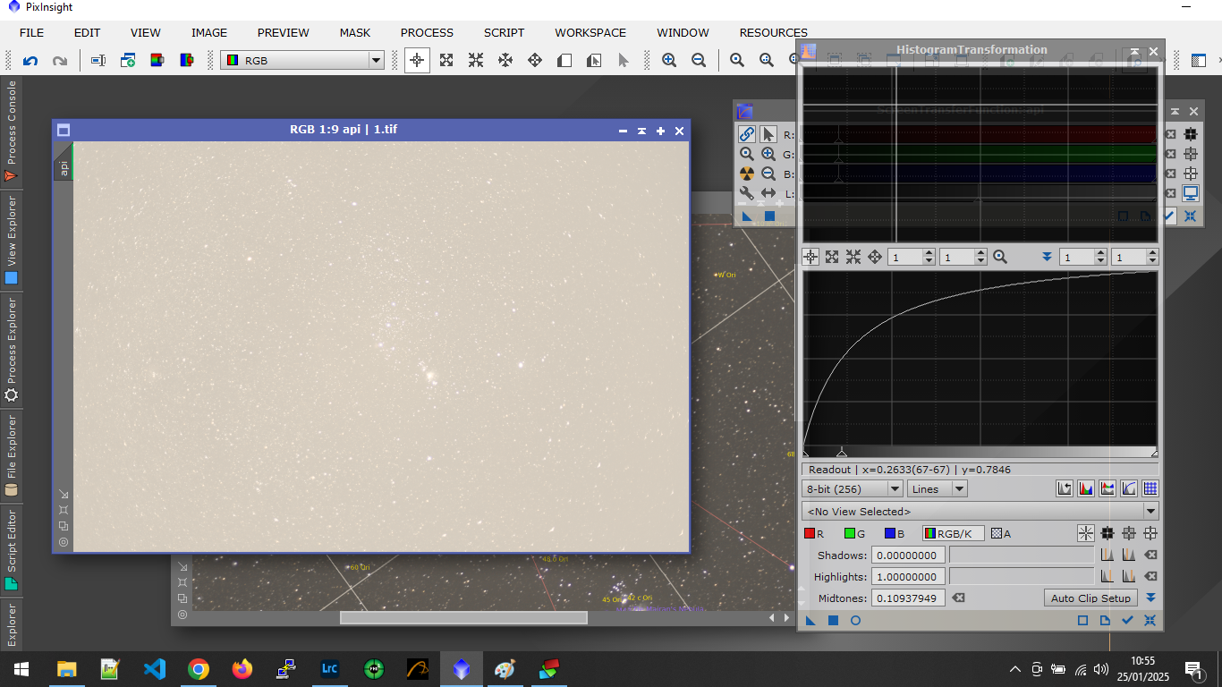Click the Windows Start button

coord(21,668)
